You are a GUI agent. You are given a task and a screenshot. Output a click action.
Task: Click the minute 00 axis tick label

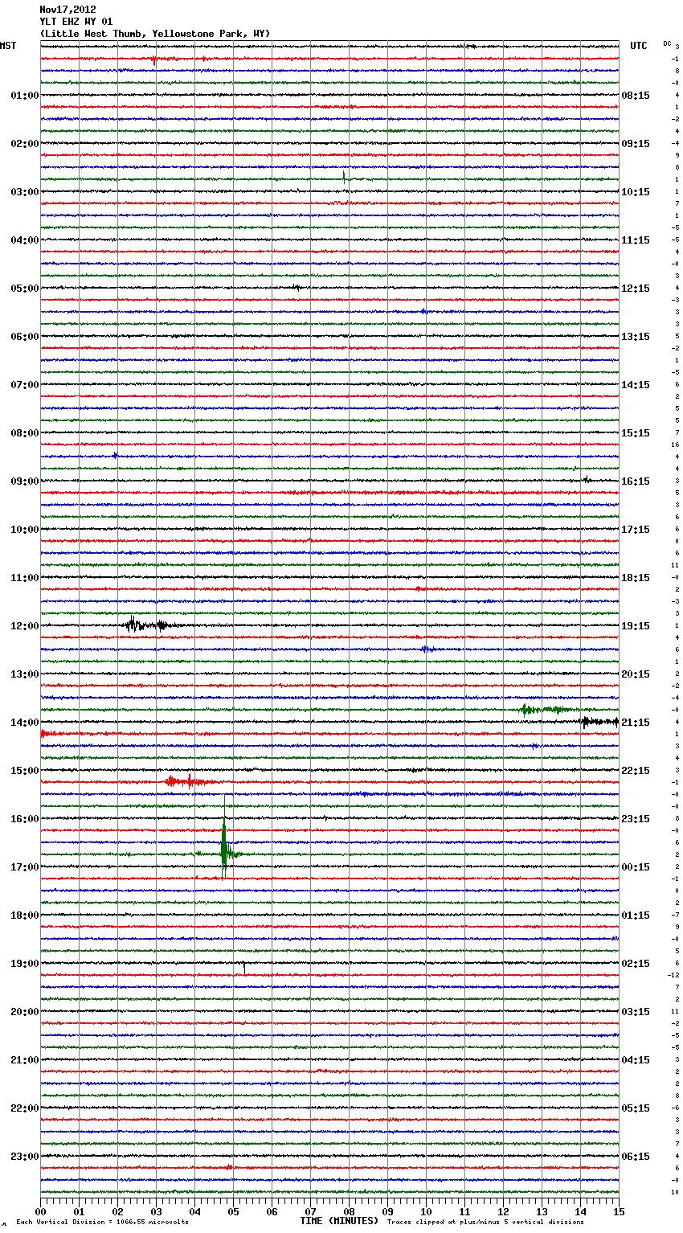[x=40, y=1211]
